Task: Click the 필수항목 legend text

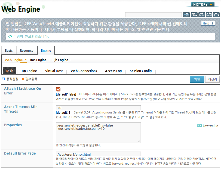Action: (31, 79)
